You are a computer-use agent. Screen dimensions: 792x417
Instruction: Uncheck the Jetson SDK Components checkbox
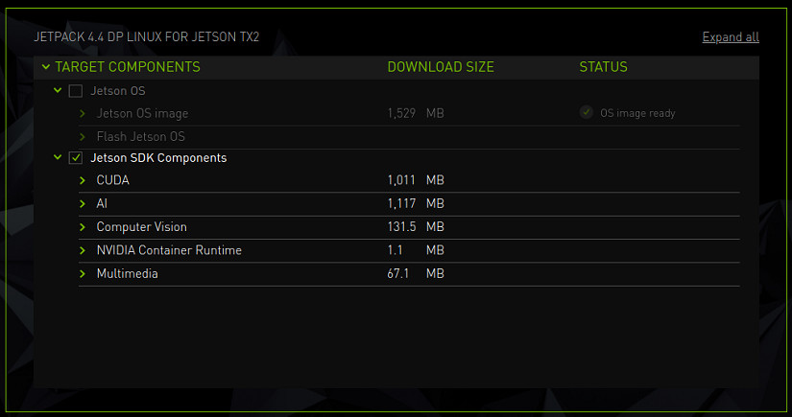coord(76,158)
